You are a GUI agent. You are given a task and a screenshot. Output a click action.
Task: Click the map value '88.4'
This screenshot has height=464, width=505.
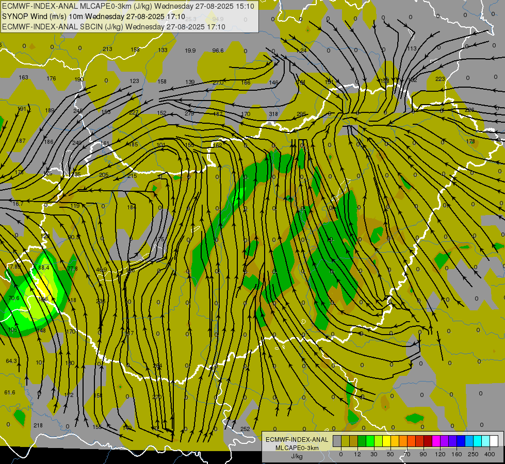tap(43, 268)
